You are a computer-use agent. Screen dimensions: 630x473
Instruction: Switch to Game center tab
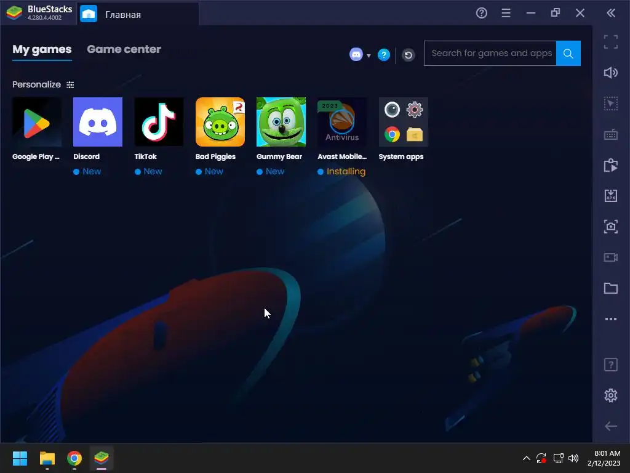[x=124, y=49]
